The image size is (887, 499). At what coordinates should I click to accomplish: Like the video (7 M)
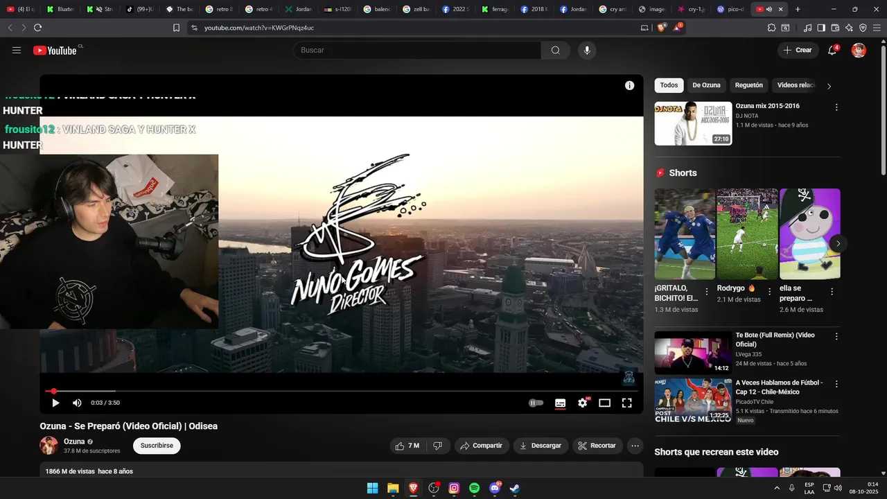click(407, 446)
